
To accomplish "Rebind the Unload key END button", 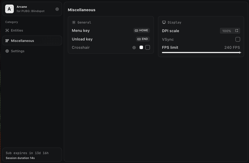I will [143, 39].
